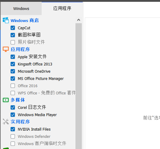Uncheck Microsoft OneDrive checkbox
Viewport: 160px width, 149px height.
coord(13,71)
